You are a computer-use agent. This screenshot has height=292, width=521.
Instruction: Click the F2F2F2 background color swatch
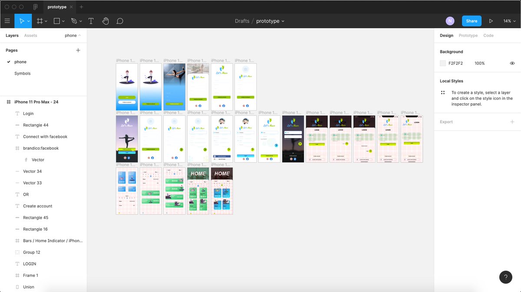(x=443, y=63)
